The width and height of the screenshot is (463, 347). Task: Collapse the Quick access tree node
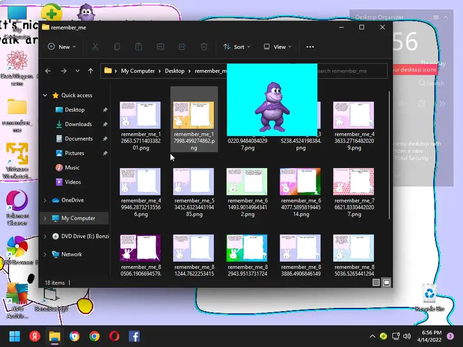point(45,95)
